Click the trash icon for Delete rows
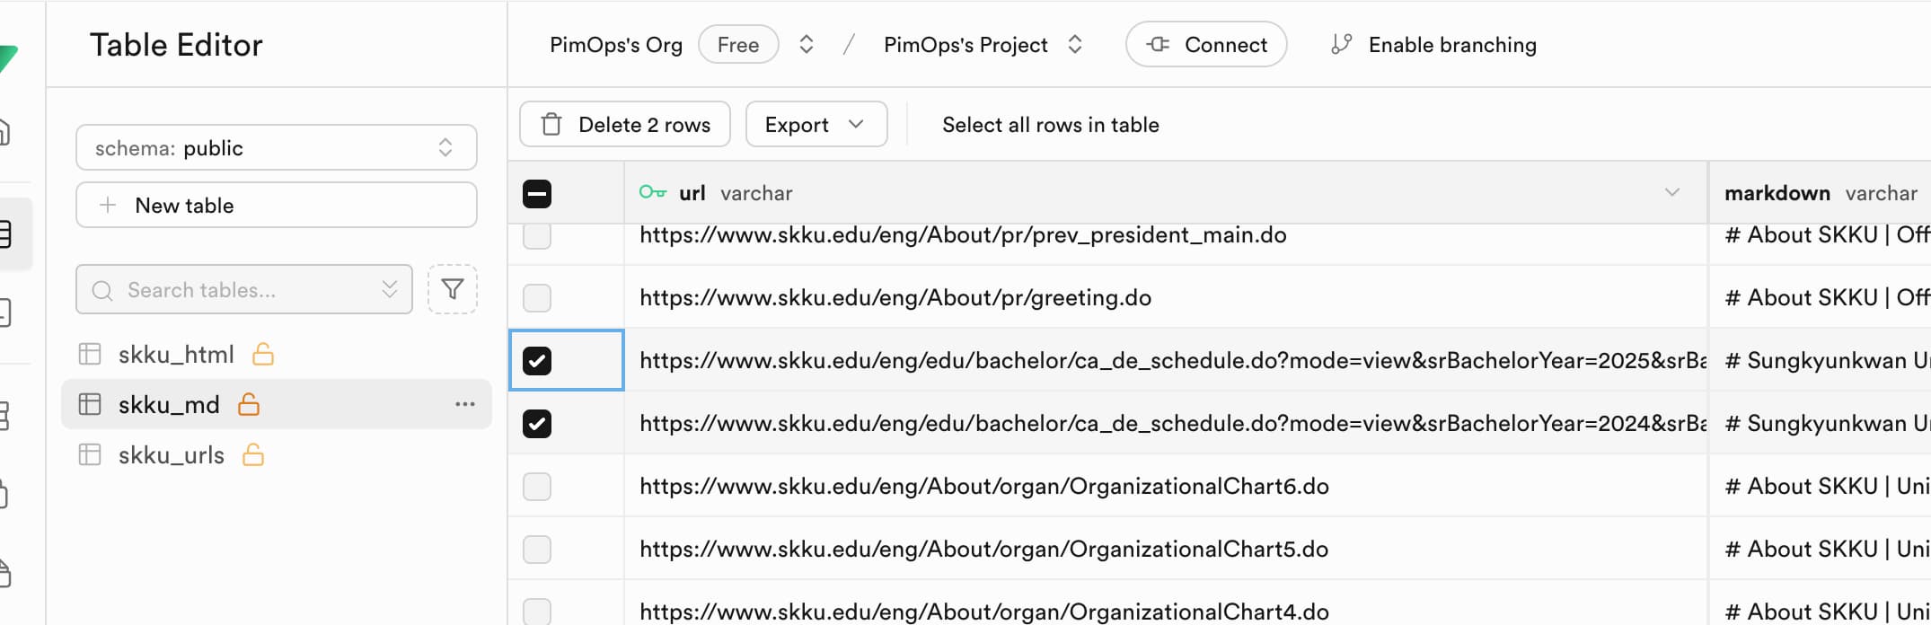 (551, 125)
